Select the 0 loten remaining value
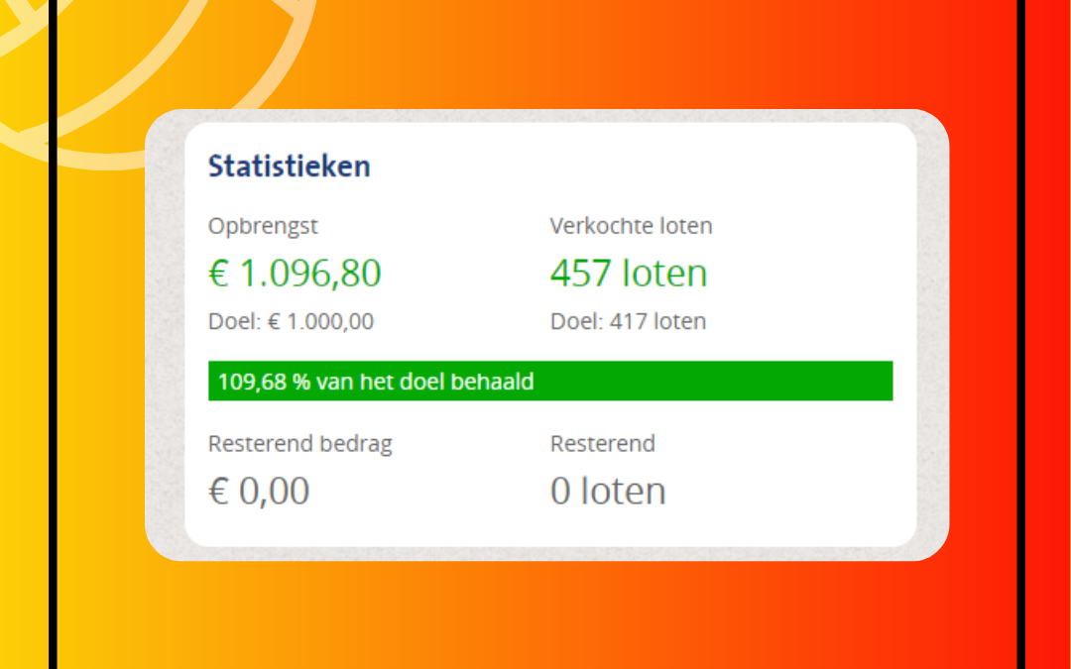 [x=608, y=492]
